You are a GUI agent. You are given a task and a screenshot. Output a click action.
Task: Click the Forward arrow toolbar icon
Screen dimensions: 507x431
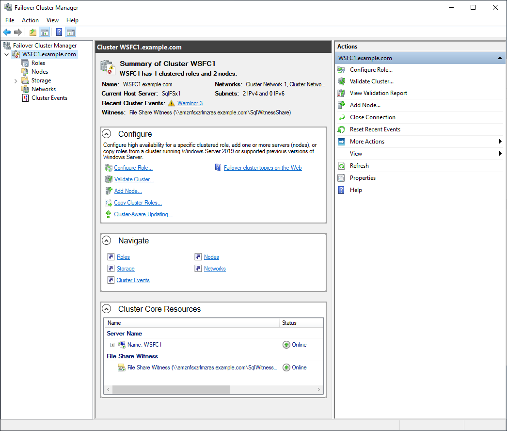click(18, 32)
